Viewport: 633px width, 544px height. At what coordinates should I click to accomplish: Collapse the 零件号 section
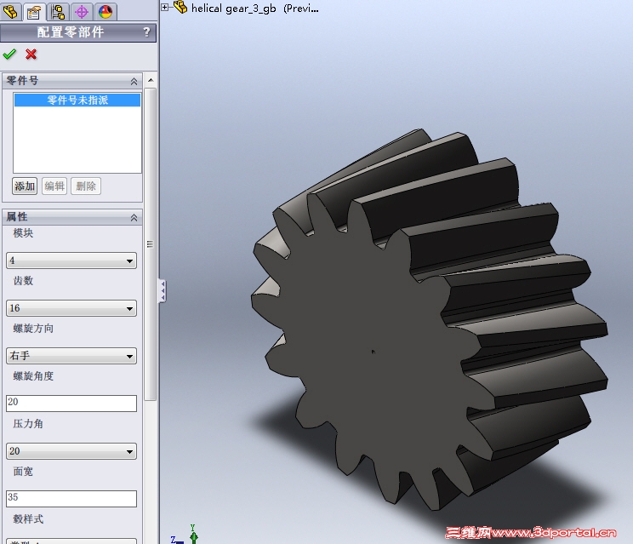pyautogui.click(x=134, y=81)
